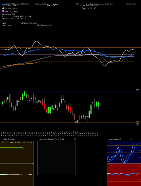Click the 'ADX: 0 +DY: 63.64 -DY: 63.64' header
This screenshot has height=186, width=141.
point(17,142)
